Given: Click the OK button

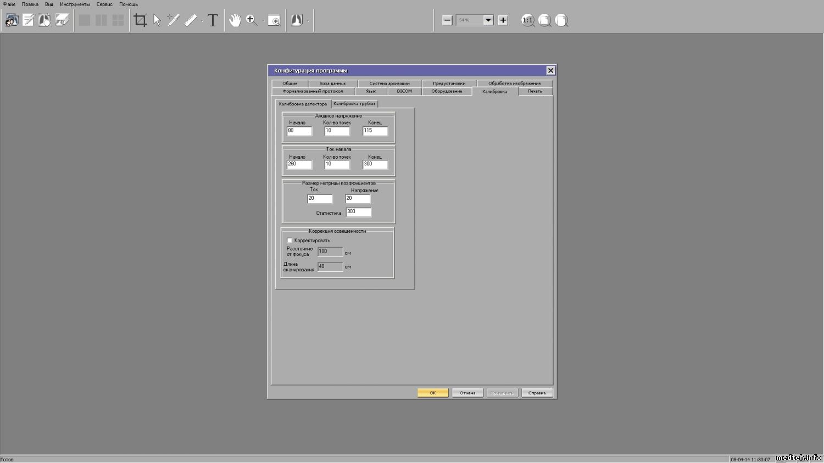Looking at the screenshot, I should point(432,393).
